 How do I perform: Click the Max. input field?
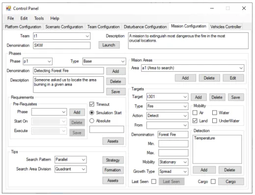173,153
